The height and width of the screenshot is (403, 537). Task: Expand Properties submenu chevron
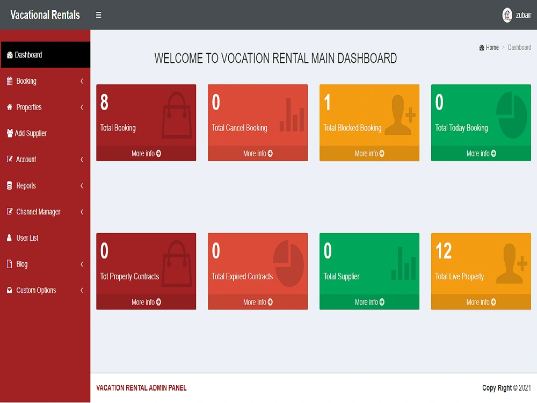(x=82, y=107)
